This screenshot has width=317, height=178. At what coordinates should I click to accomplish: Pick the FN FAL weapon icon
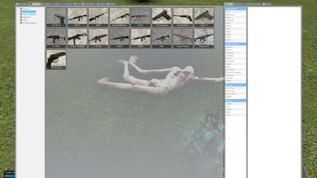tap(141, 17)
